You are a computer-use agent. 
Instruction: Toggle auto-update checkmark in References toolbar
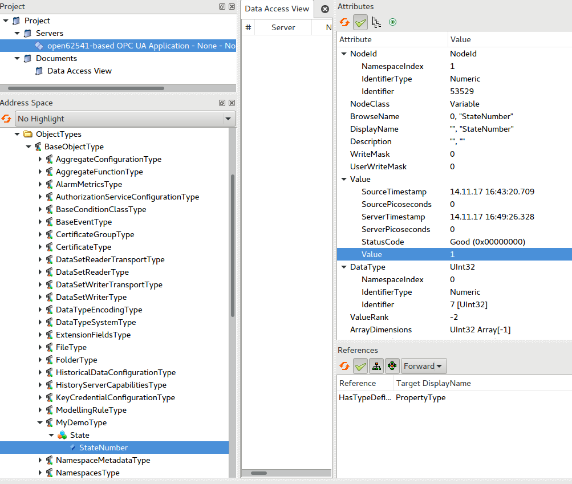click(x=360, y=365)
